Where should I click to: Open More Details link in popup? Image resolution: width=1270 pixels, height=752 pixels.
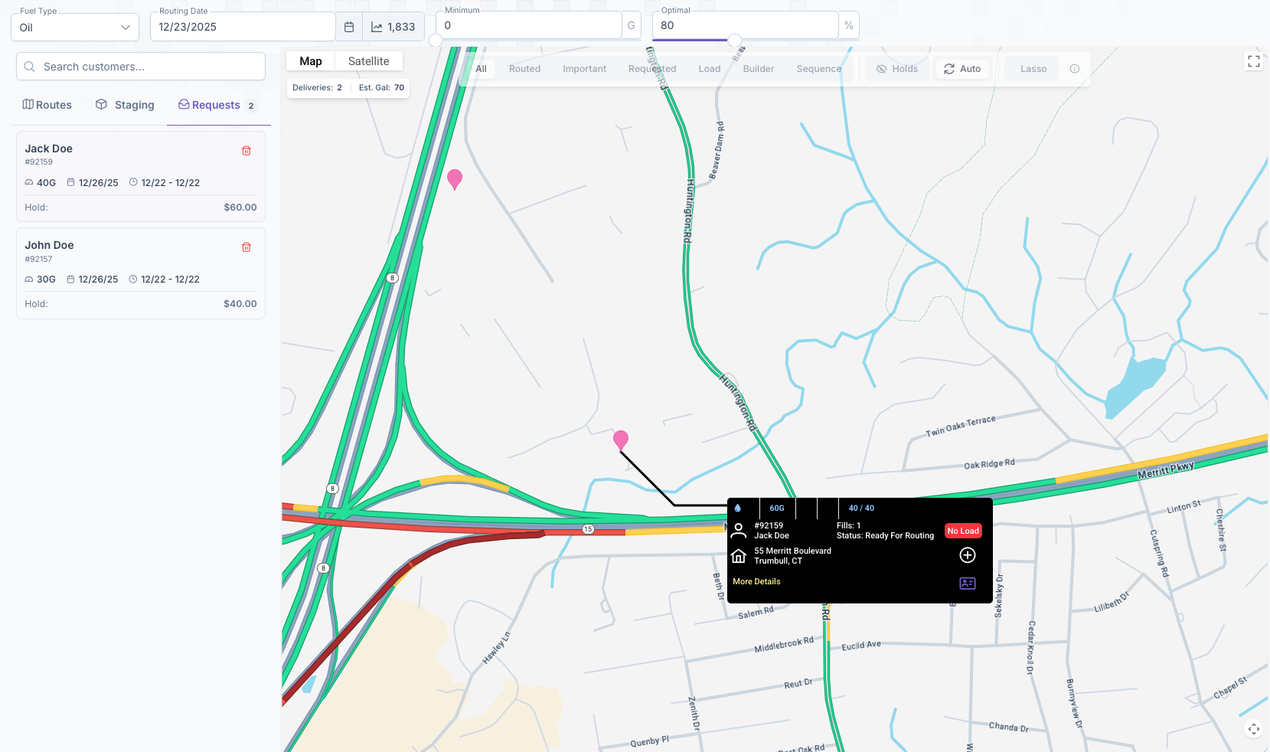[756, 582]
